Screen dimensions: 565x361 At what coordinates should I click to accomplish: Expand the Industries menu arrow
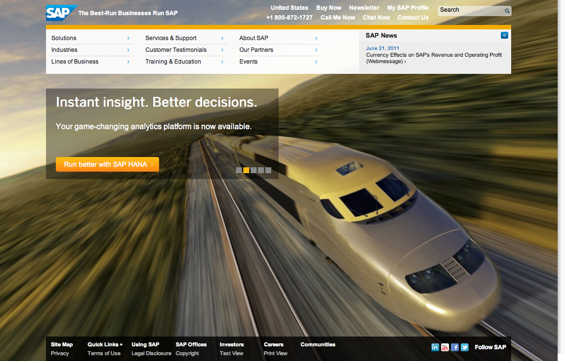pos(128,50)
